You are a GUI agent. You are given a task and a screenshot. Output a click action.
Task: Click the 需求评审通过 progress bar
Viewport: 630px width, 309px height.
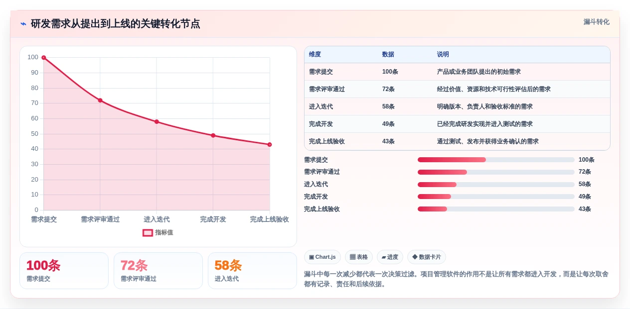pyautogui.click(x=496, y=172)
